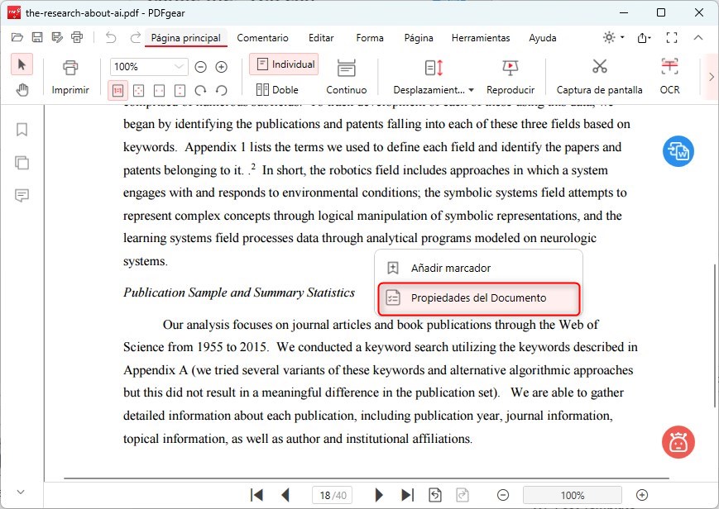
Task: Switch to the Comentario tab
Action: pos(263,38)
